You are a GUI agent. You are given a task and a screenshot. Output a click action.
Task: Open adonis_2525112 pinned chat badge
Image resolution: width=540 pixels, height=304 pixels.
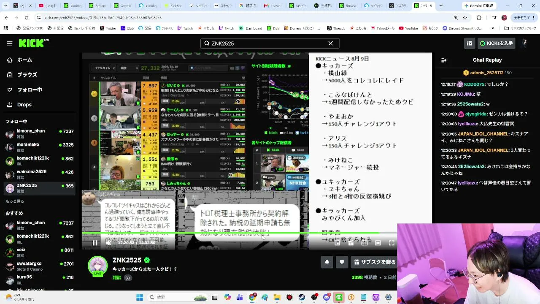point(488,73)
